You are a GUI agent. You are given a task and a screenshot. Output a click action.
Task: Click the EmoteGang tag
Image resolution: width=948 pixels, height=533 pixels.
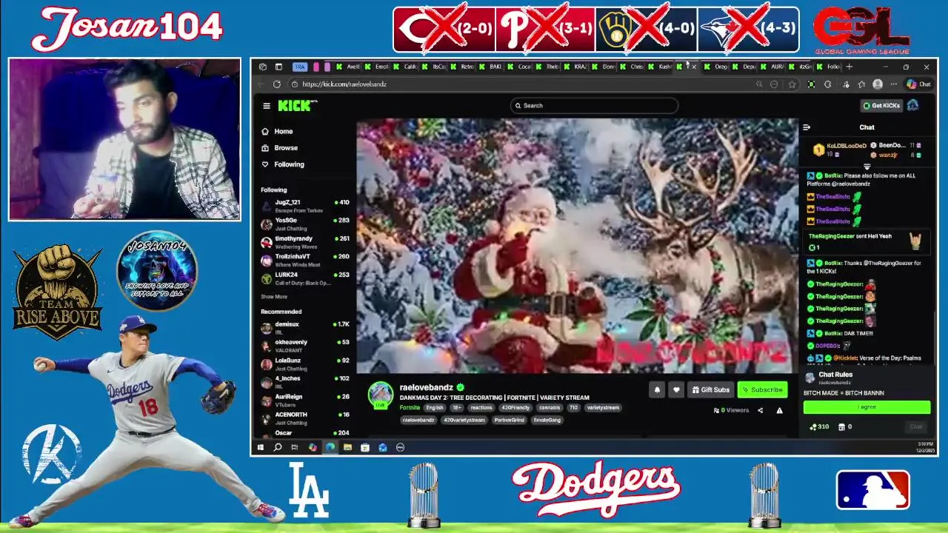[547, 420]
